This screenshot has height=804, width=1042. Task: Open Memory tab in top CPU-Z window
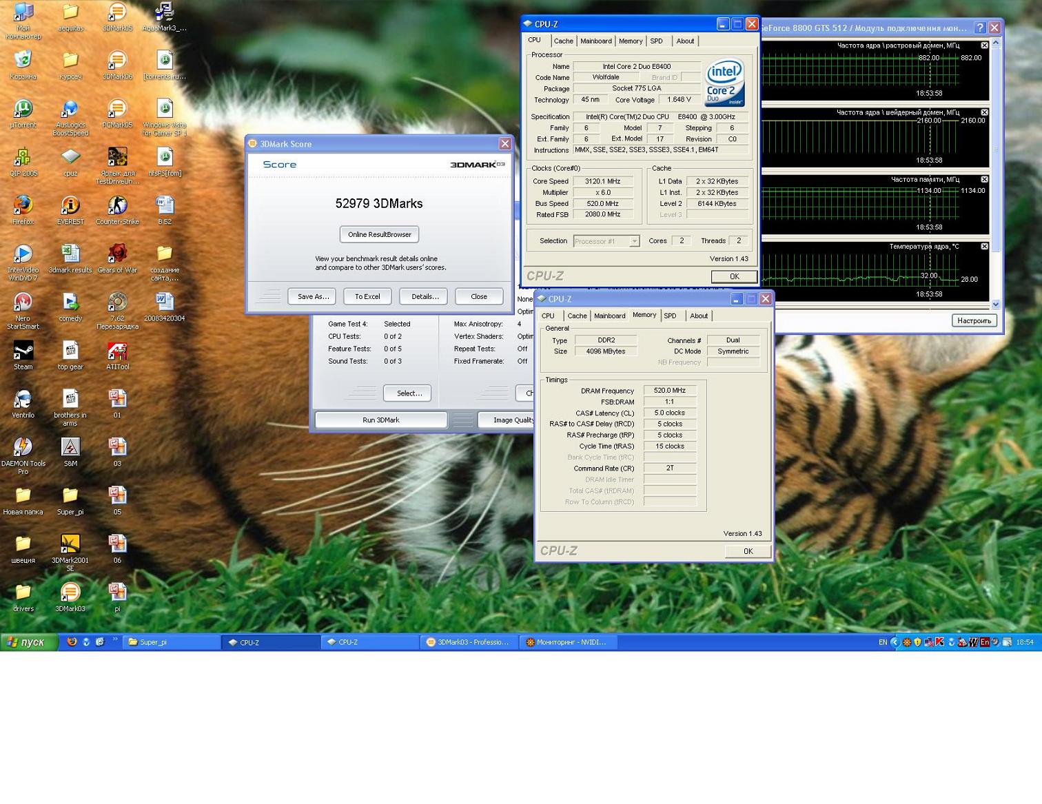[x=631, y=41]
